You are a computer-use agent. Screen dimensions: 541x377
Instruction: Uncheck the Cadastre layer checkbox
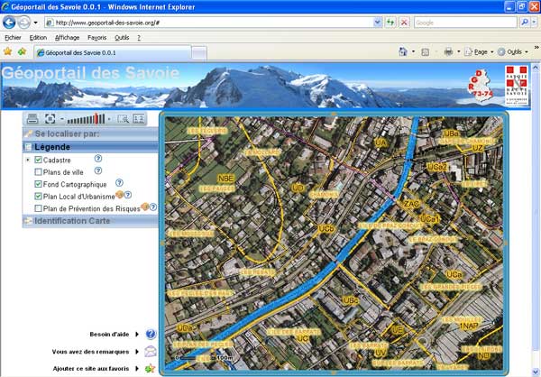click(38, 160)
